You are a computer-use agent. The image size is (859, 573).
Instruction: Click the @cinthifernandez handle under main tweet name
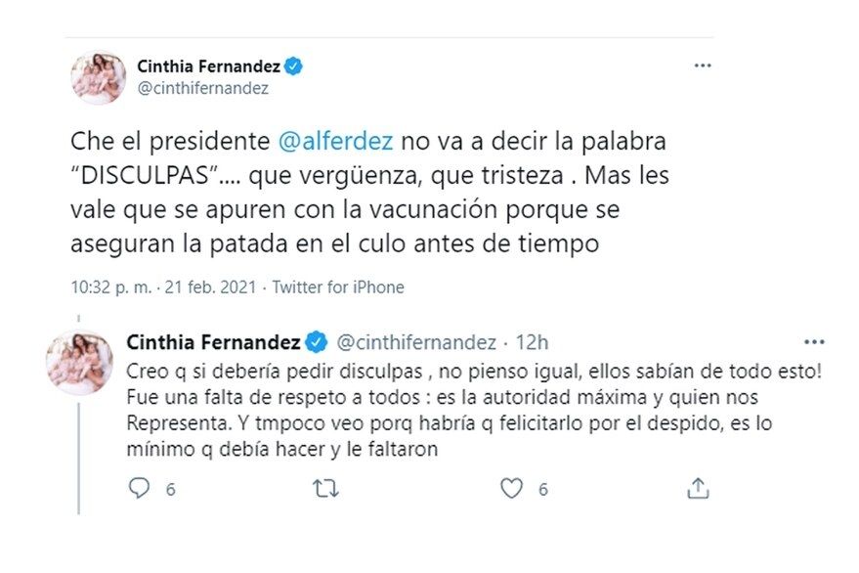[202, 88]
